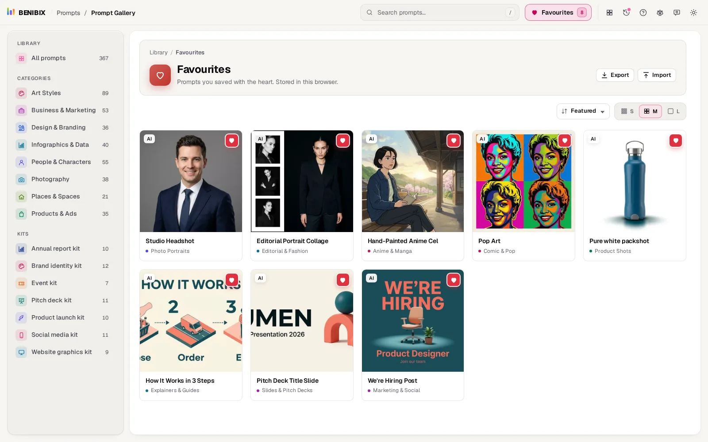Click the Products & Ads bag icon
Viewport: 708px width, 442px height.
tap(21, 214)
